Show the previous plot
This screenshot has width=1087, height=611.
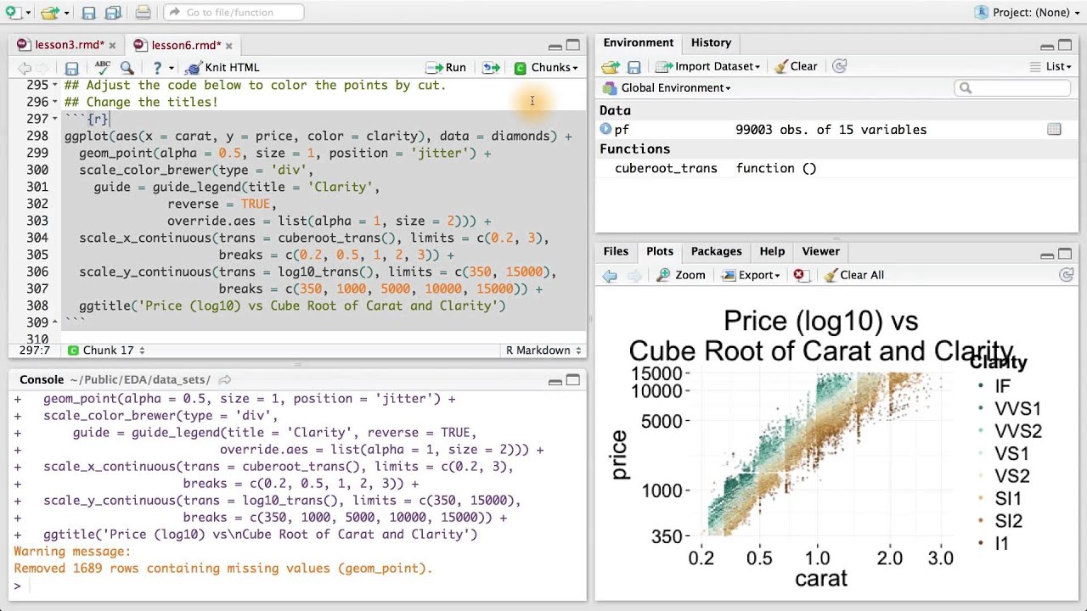point(610,275)
